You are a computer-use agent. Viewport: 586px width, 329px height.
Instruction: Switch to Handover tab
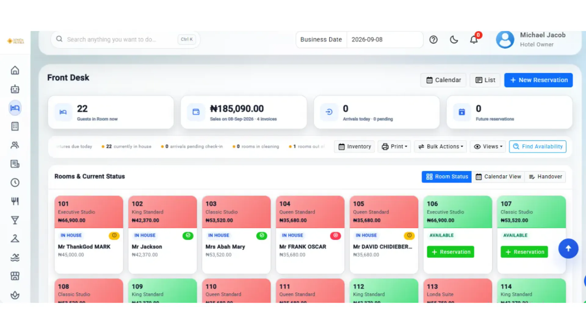(545, 177)
